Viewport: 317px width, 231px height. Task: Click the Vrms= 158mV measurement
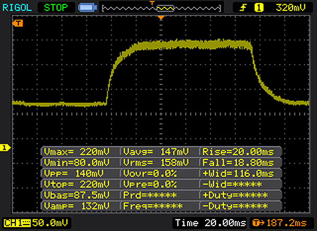pyautogui.click(x=156, y=162)
